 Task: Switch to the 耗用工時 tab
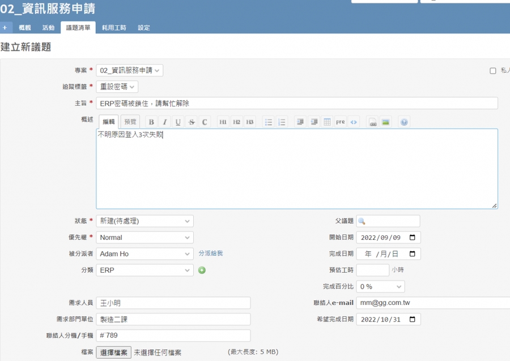coord(114,28)
